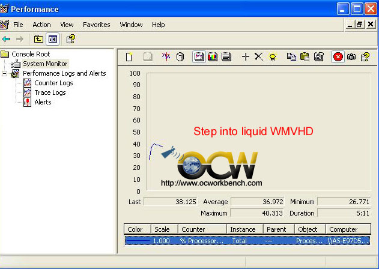The width and height of the screenshot is (379, 269).
Task: Click the _Total instance cell
Action: 238,241
